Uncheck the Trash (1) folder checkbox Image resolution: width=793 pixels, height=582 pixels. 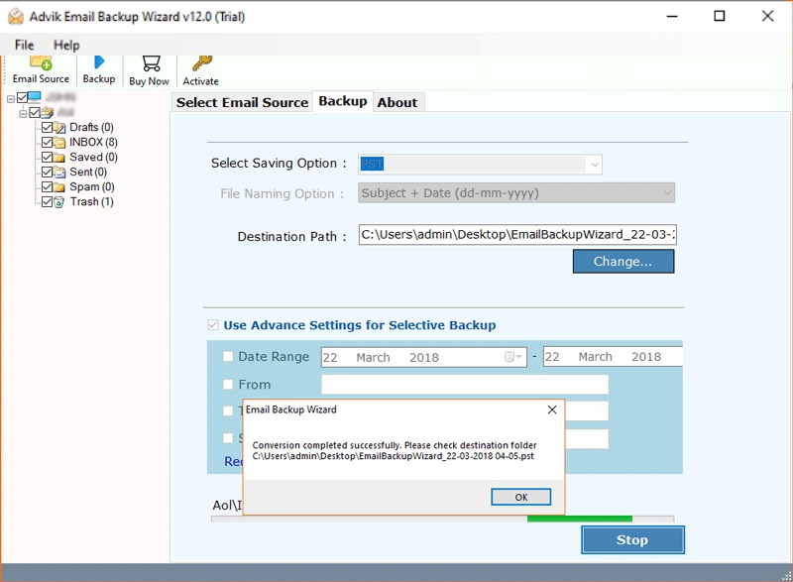click(47, 201)
